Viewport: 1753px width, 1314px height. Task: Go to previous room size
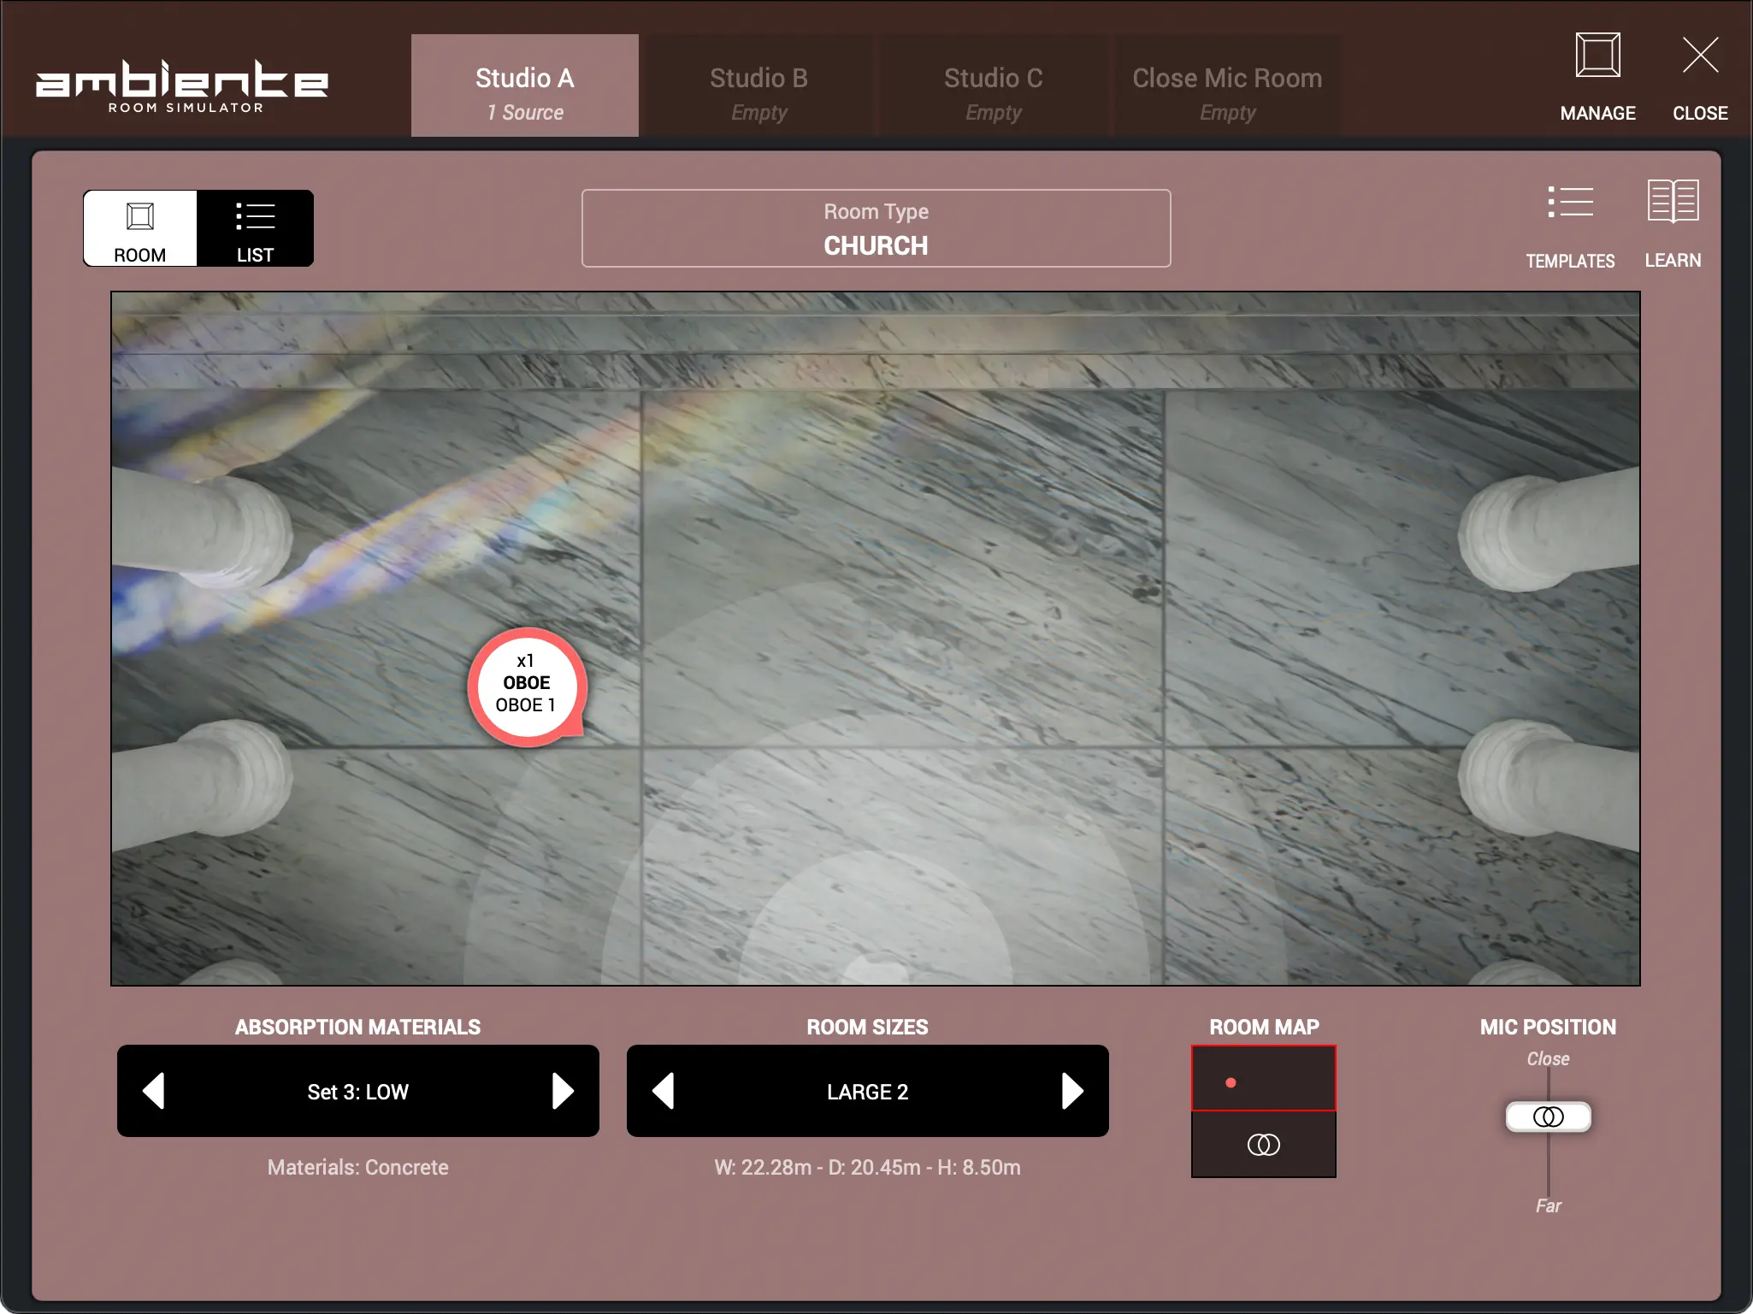664,1091
